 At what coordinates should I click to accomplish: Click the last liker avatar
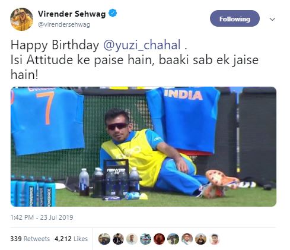coord(215,239)
